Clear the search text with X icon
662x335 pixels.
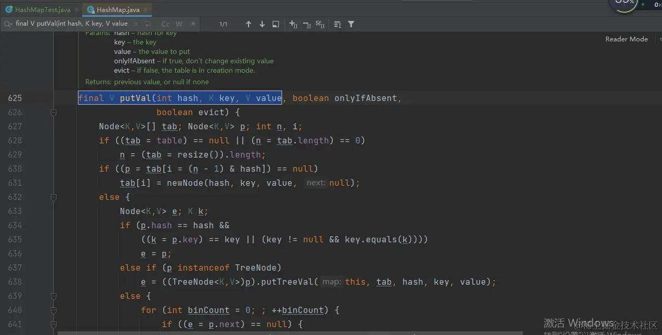[135, 24]
